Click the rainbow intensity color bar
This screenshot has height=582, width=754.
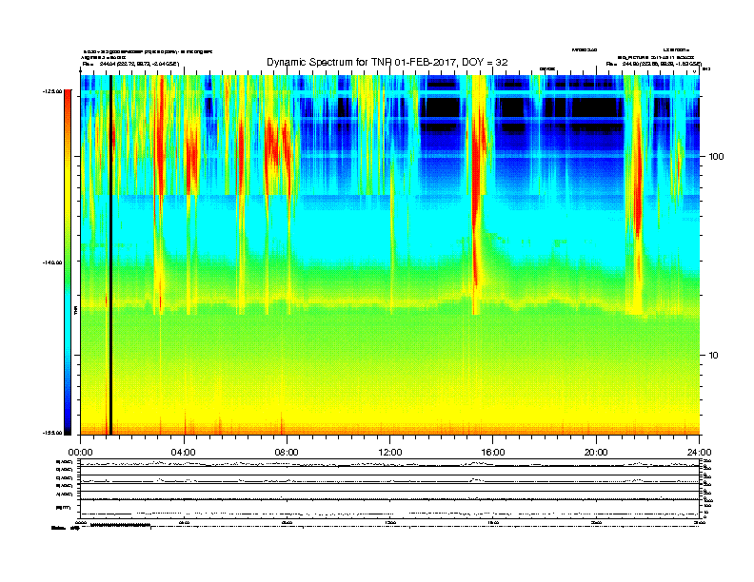point(68,262)
